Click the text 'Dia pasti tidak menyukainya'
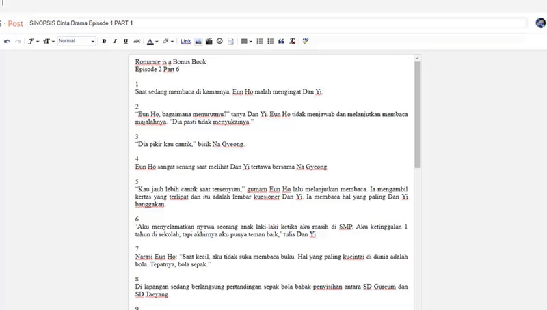547x310 pixels. [211, 122]
